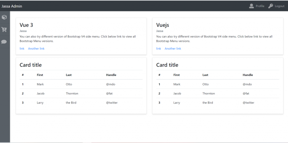Select the @mdo handle in left table

click(111, 84)
